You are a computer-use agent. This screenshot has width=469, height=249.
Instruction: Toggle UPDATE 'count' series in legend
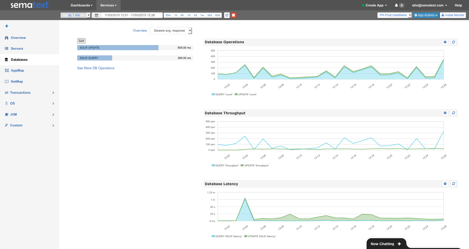[246, 95]
